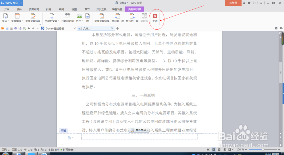Image resolution: width=284 pixels, height=155 pixels.
Task: Switch to the 引用 tab
Action: click(x=48, y=9)
